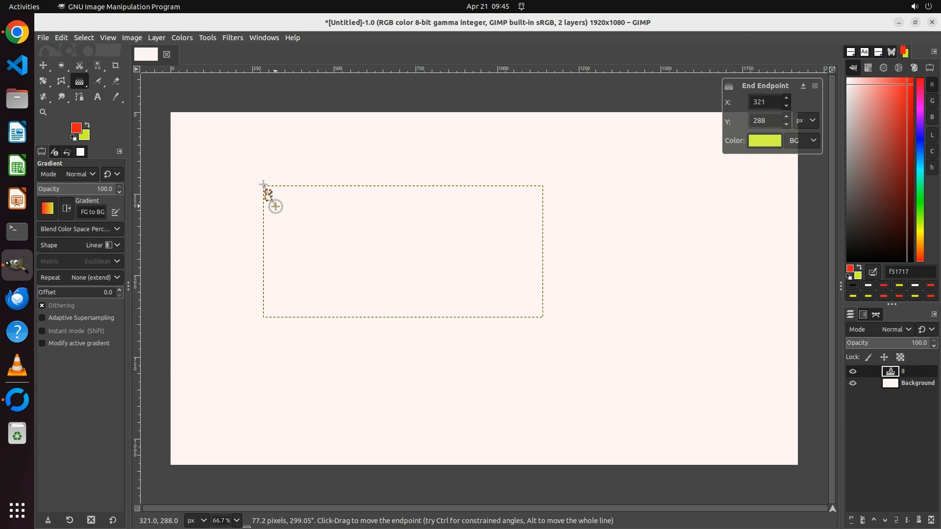Click the red foreground color swatch
The image size is (941, 529).
tap(75, 128)
